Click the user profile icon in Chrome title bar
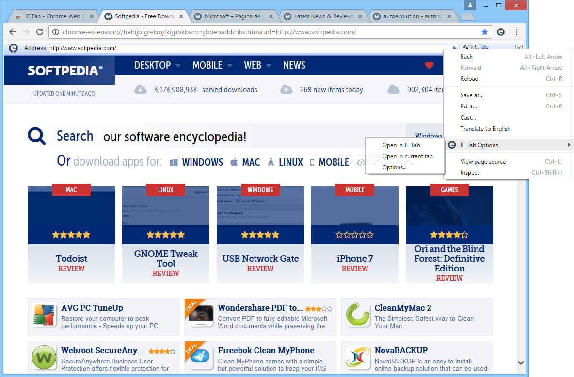This screenshot has width=574, height=377. (470, 5)
